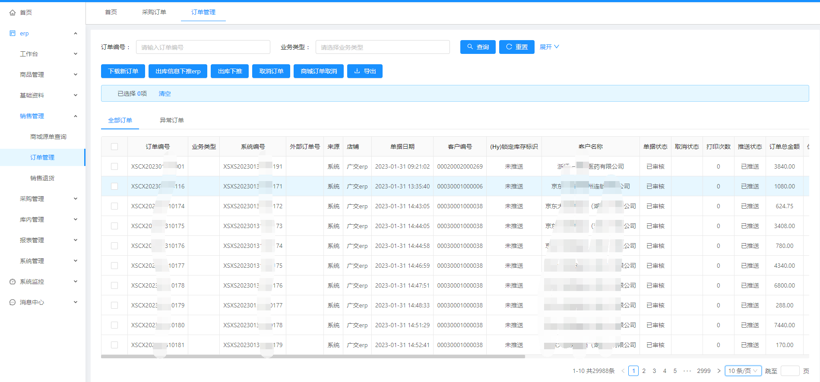Clear selection with 清空 link
The width and height of the screenshot is (820, 382).
tap(165, 94)
